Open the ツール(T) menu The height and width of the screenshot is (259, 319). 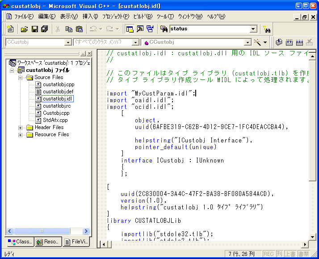(165, 17)
